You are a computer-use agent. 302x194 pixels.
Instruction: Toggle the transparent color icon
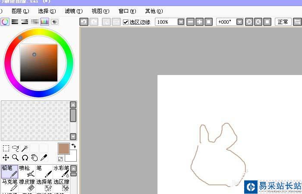pos(60,159)
